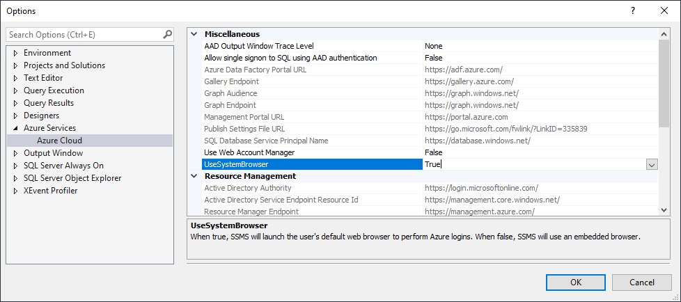Click the search magnifier icon
Viewport: 681px width, 302px height.
(x=167, y=34)
